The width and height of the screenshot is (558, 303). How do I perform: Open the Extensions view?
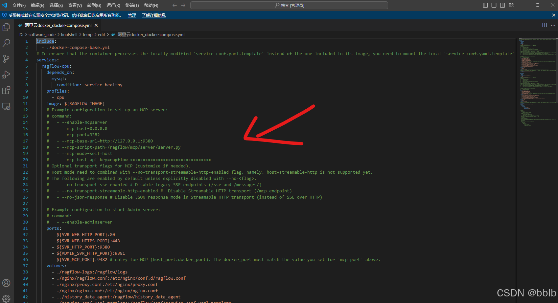coord(6,90)
